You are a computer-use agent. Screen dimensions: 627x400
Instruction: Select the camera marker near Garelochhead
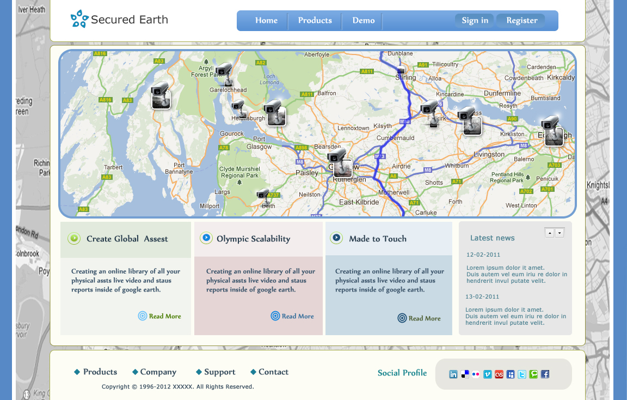(x=225, y=74)
